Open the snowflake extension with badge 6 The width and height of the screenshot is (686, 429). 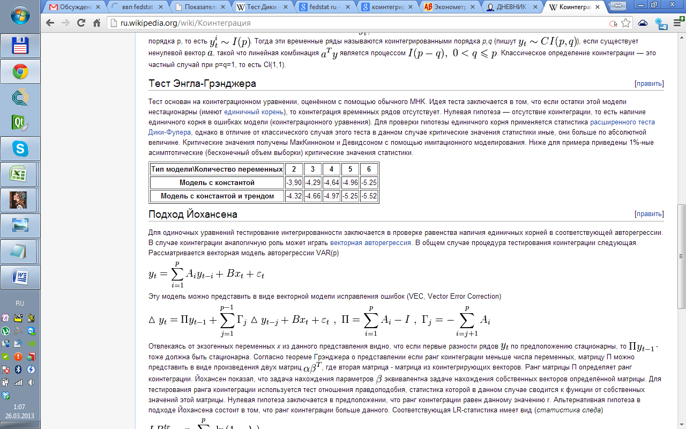[661, 23]
